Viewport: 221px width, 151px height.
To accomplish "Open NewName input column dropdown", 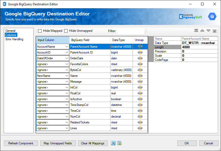I will [67, 76].
